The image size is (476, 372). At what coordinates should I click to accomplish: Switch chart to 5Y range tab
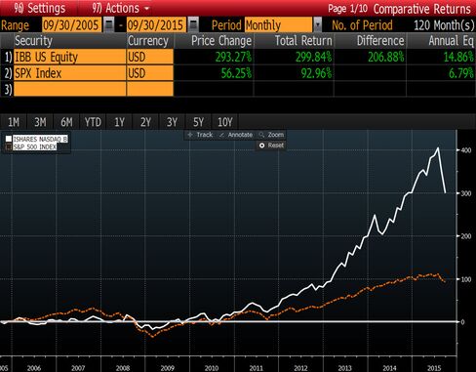click(x=198, y=122)
